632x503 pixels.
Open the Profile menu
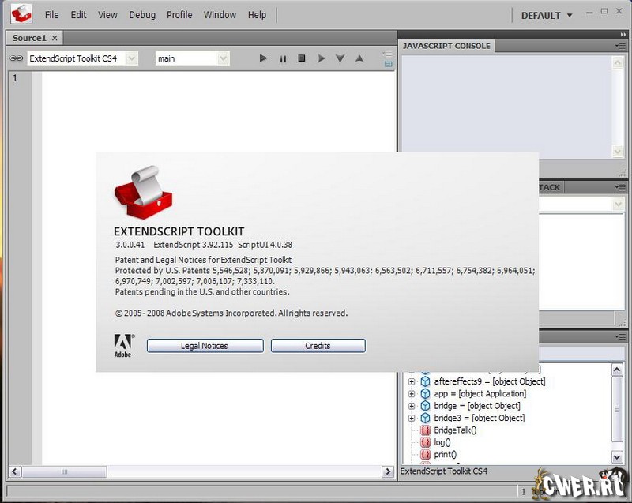click(179, 15)
